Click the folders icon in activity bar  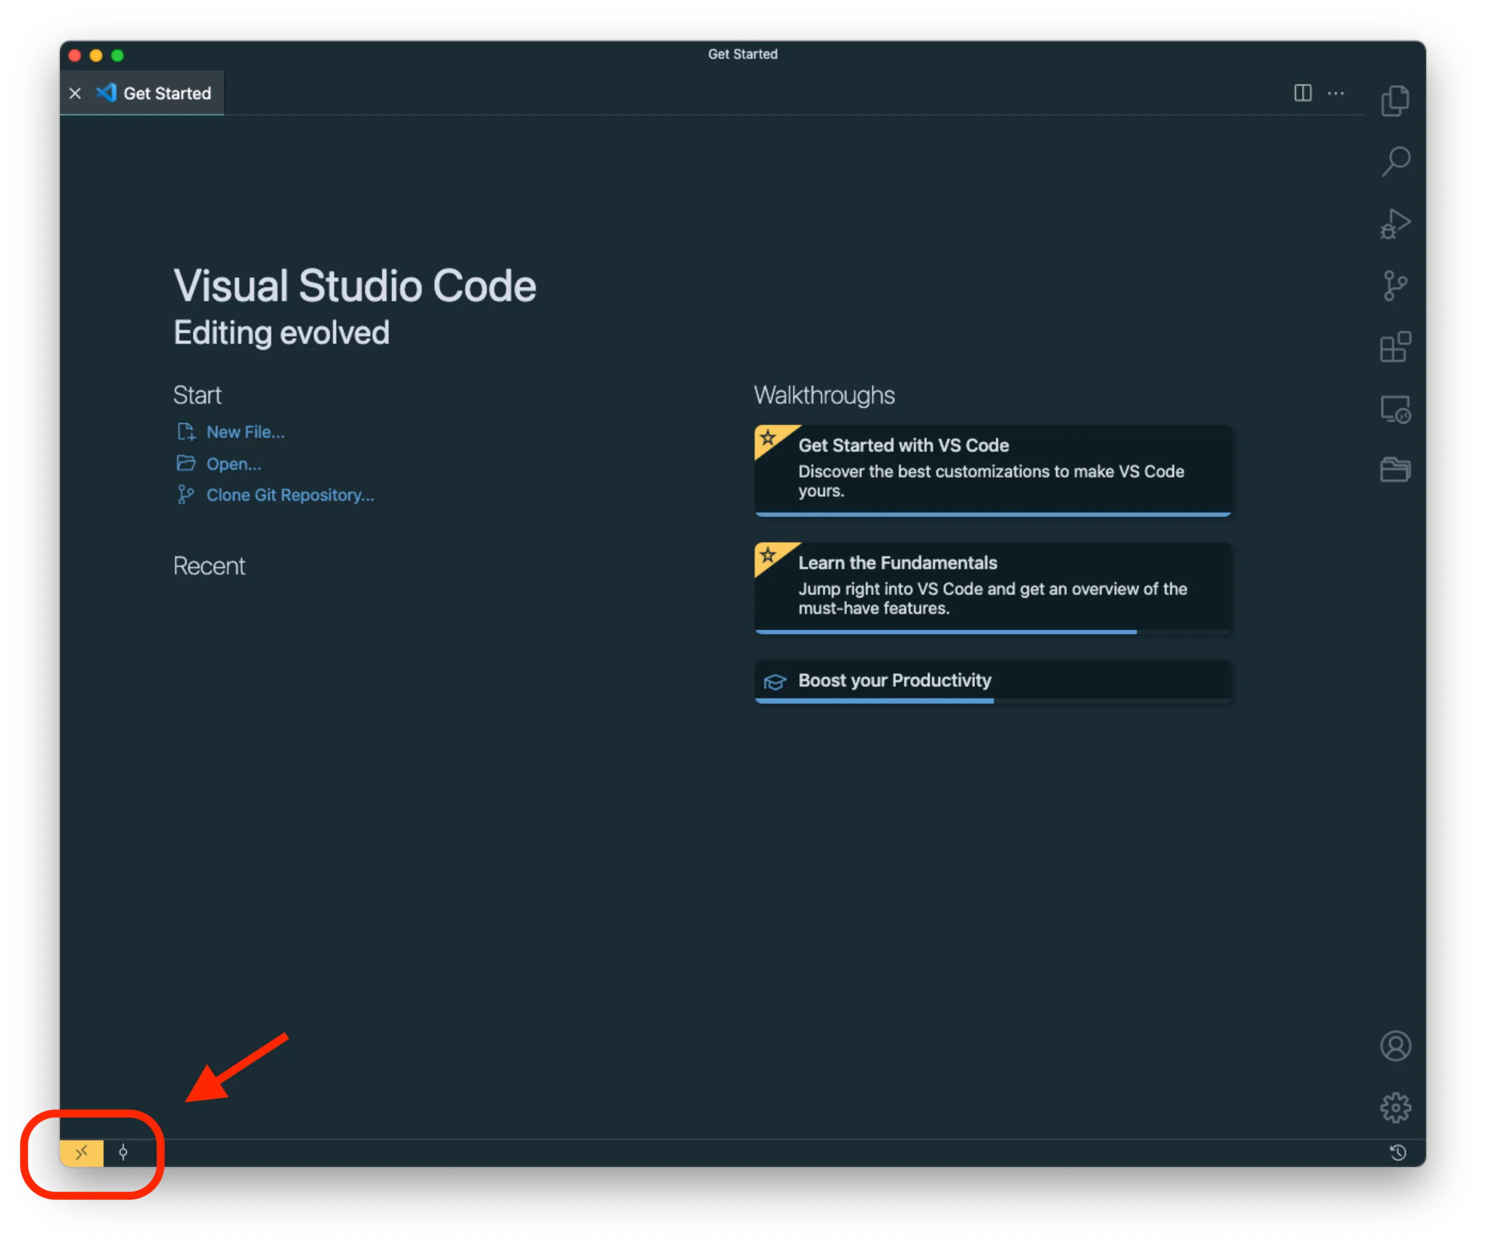coord(1395,469)
